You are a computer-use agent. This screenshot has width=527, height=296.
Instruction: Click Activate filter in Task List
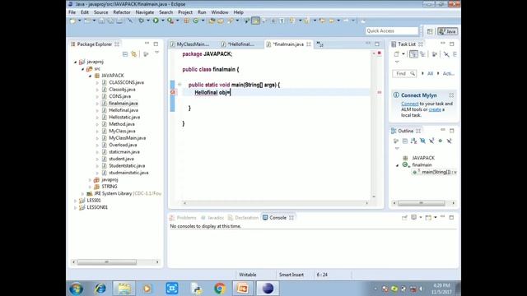[x=448, y=73]
